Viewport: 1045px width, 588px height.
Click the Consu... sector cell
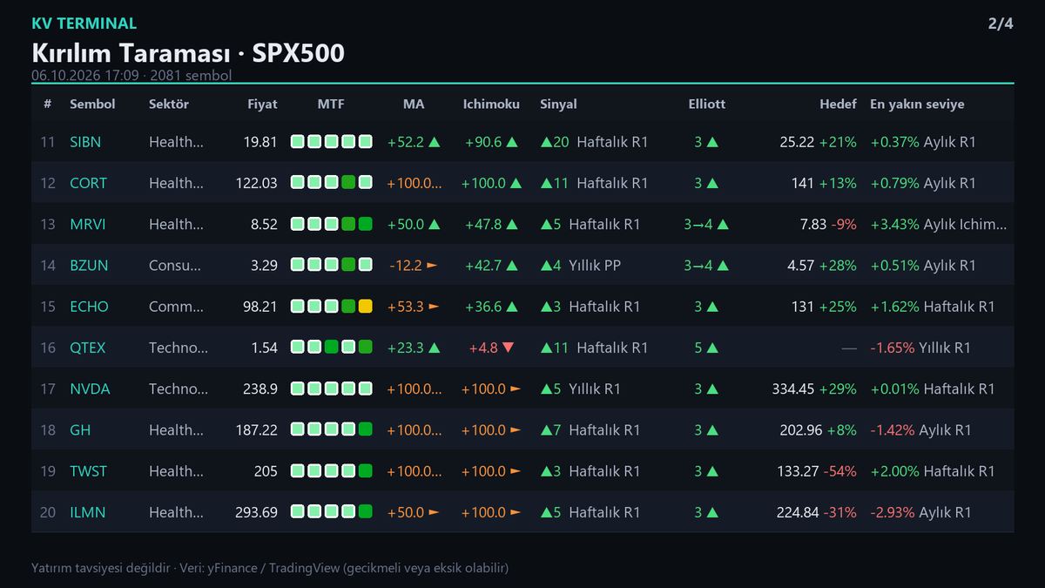(177, 266)
